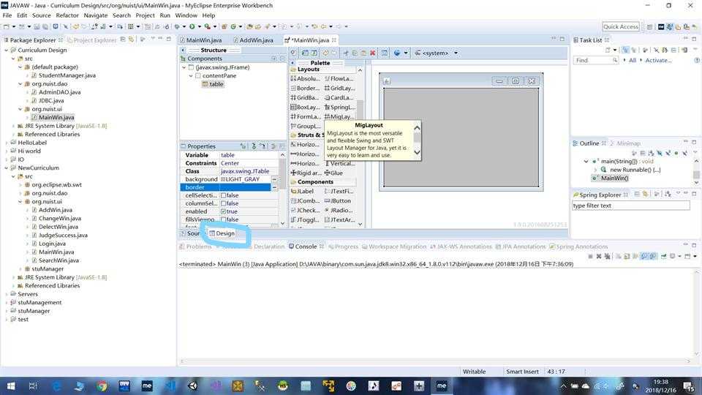Open the Console tab

(x=306, y=247)
